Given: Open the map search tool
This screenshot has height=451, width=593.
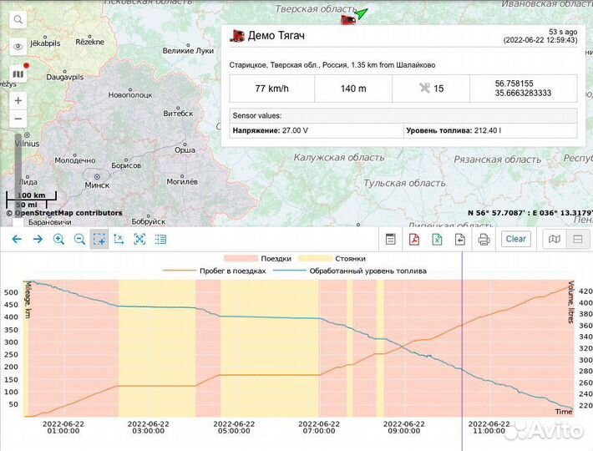Looking at the screenshot, I should pos(18,19).
